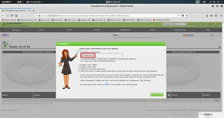The image size is (224, 118).
Task: Open the system power menu icon
Action: [219, 2]
